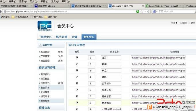Open the address bar history dropdown arrow
The width and height of the screenshot is (196, 111).
pyautogui.click(x=145, y=12)
